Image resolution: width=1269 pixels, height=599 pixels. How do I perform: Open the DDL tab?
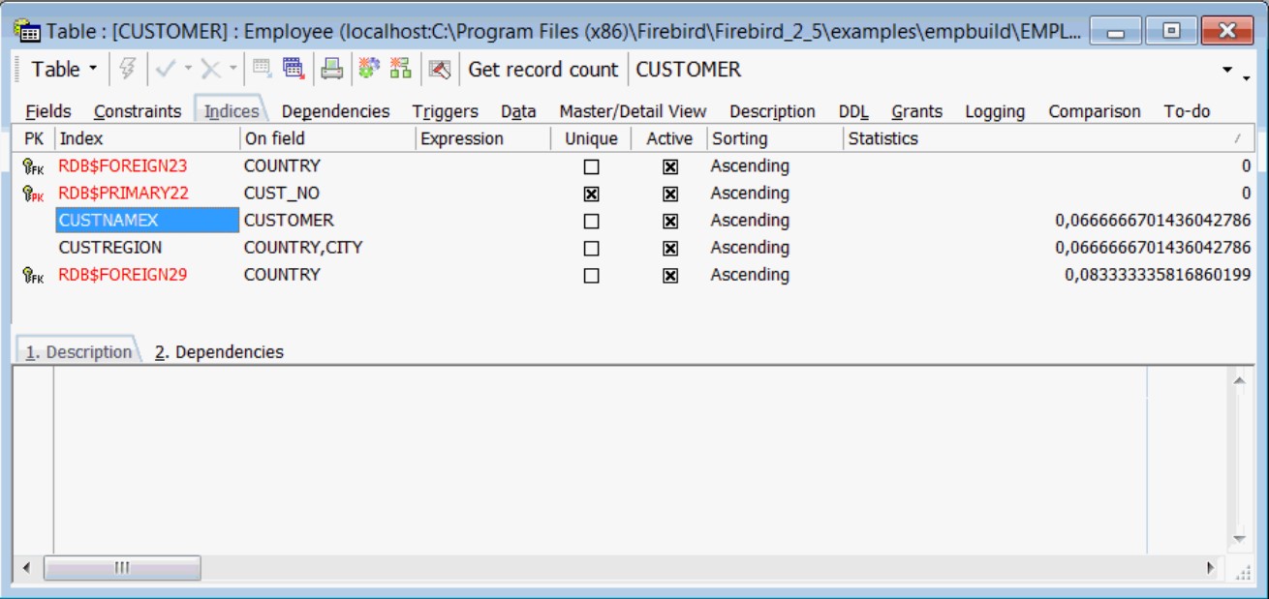pos(853,111)
